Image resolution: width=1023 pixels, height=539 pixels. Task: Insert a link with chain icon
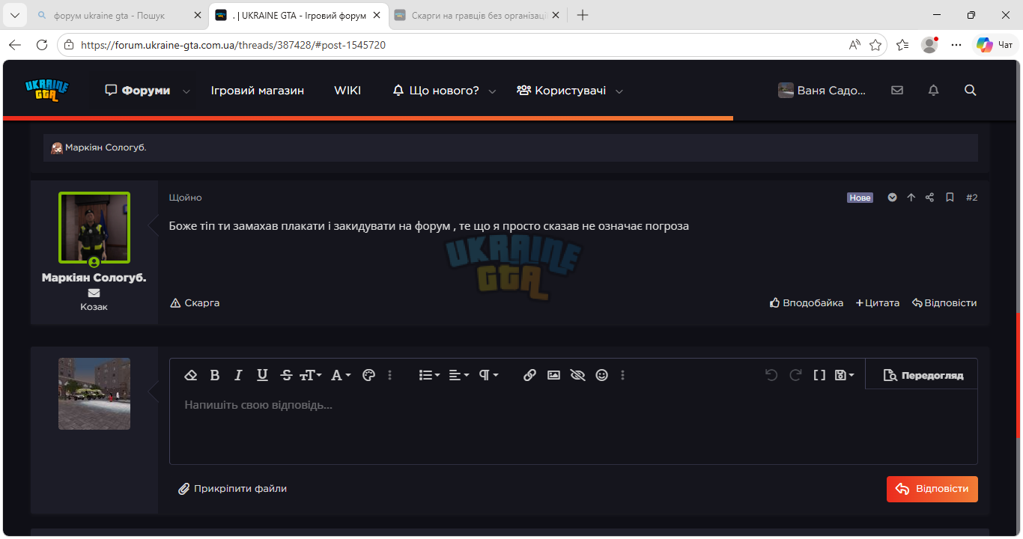coord(529,375)
